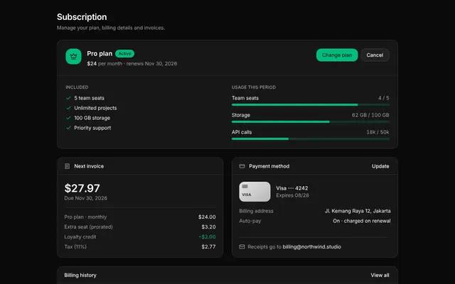Click the Pro plan title
The image size is (455, 284).
tap(100, 54)
